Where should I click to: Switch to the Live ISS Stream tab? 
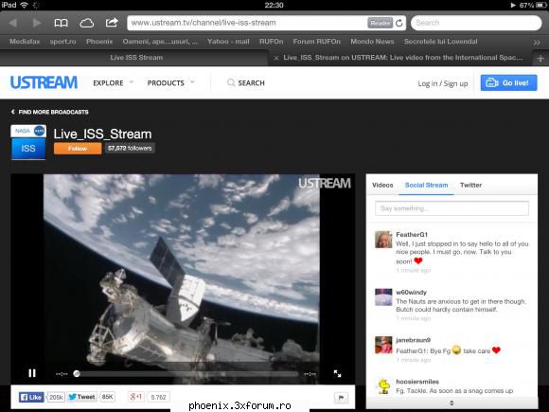click(136, 58)
